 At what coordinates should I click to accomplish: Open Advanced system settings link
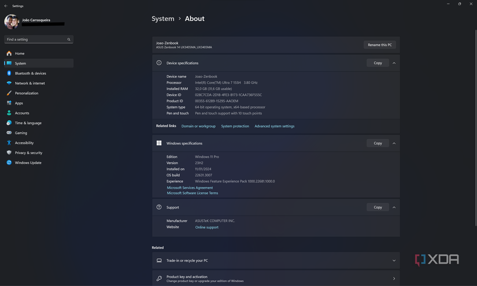(x=275, y=126)
